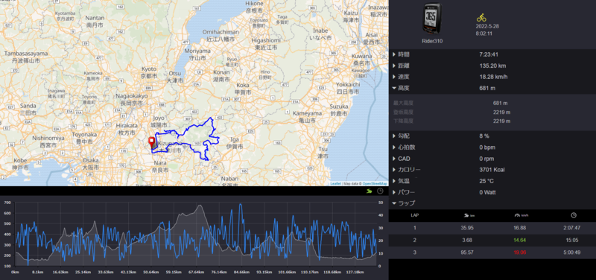Click calories value 3701 Kcal
Screen dimensions: 596x280
point(492,170)
